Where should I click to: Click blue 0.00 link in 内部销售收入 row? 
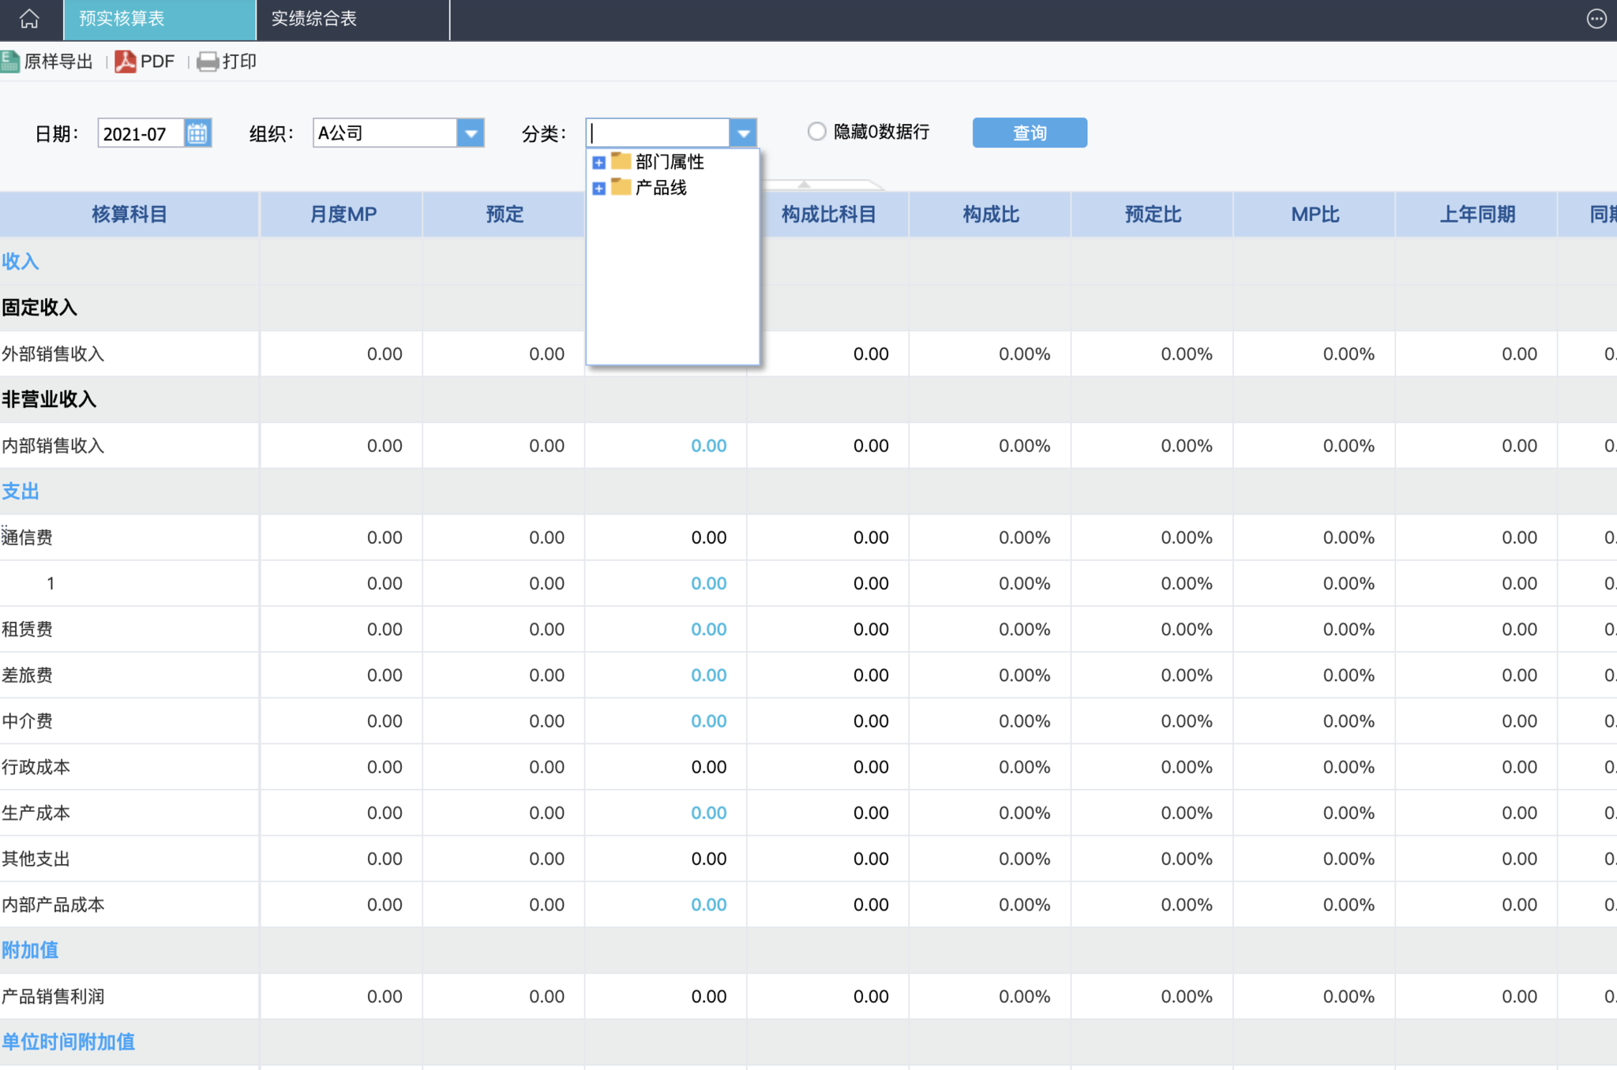tap(708, 446)
